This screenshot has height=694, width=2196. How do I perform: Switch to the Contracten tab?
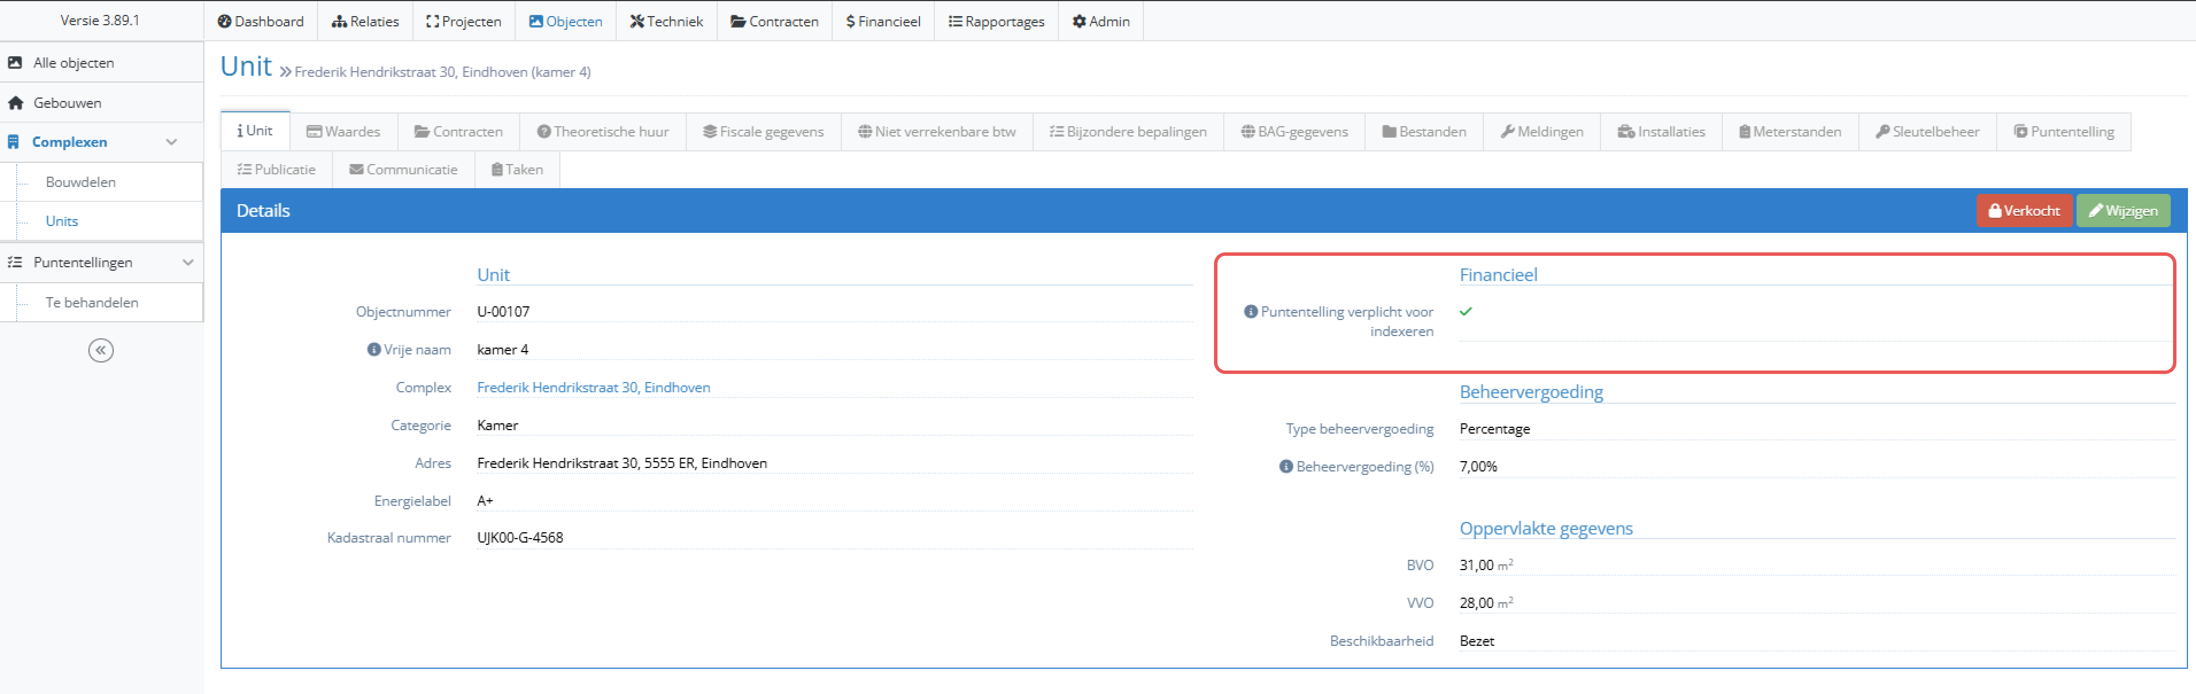click(x=459, y=131)
